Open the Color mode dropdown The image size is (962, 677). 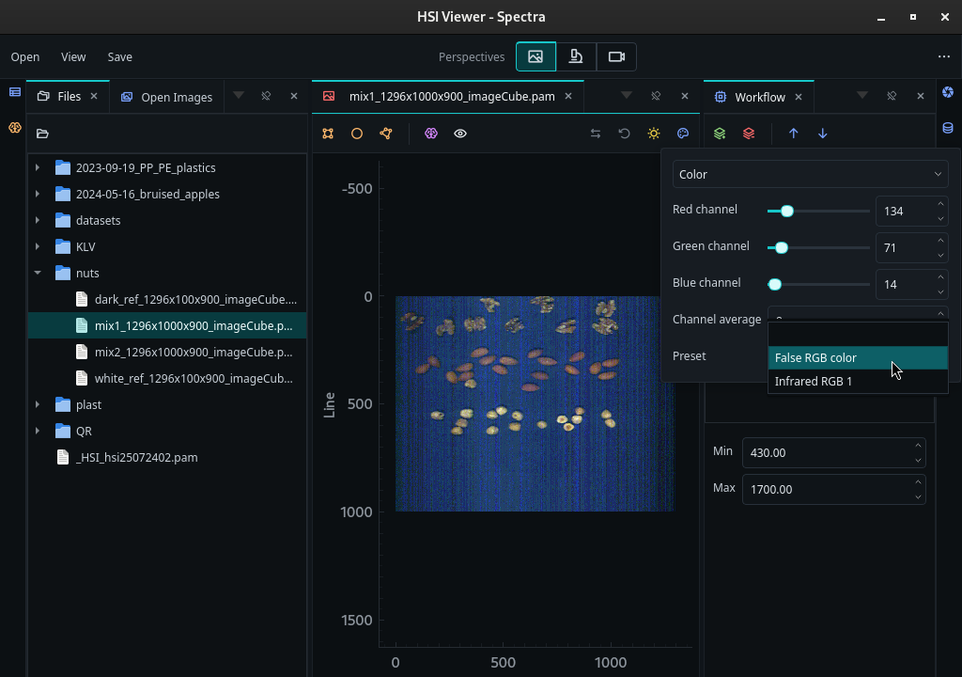[x=810, y=175]
